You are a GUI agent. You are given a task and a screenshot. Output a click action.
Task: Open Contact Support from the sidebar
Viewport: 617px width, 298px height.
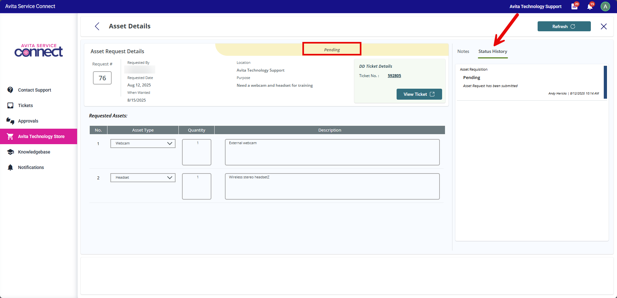[39, 90]
